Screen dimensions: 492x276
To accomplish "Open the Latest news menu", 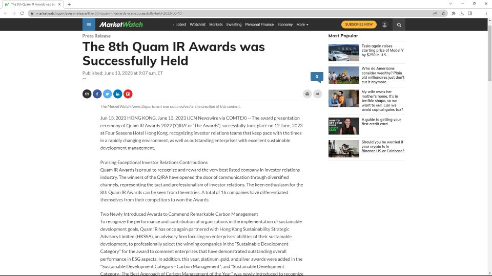I will pyautogui.click(x=179, y=25).
